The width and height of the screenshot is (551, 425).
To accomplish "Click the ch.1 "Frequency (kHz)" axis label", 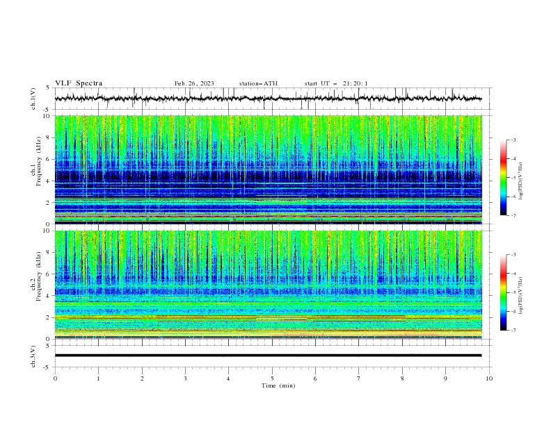I will 39,162.
